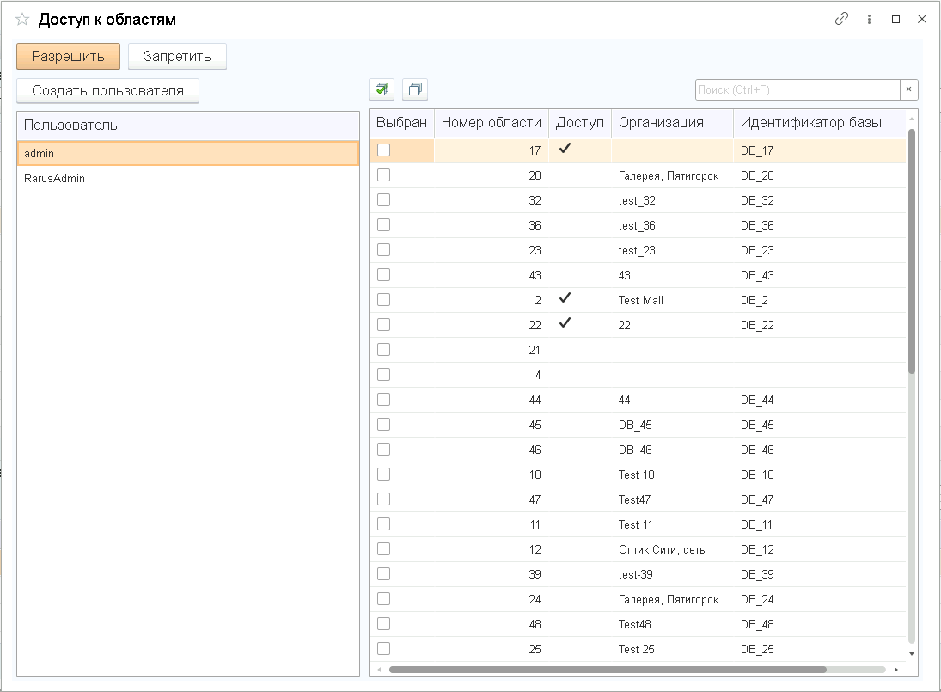This screenshot has height=692, width=941.
Task: Sort by the Номер области column header
Action: 492,123
